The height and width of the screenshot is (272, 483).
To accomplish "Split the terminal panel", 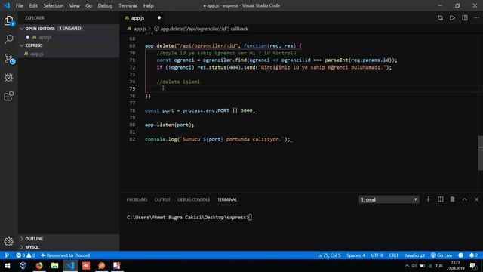I will pyautogui.click(x=441, y=199).
